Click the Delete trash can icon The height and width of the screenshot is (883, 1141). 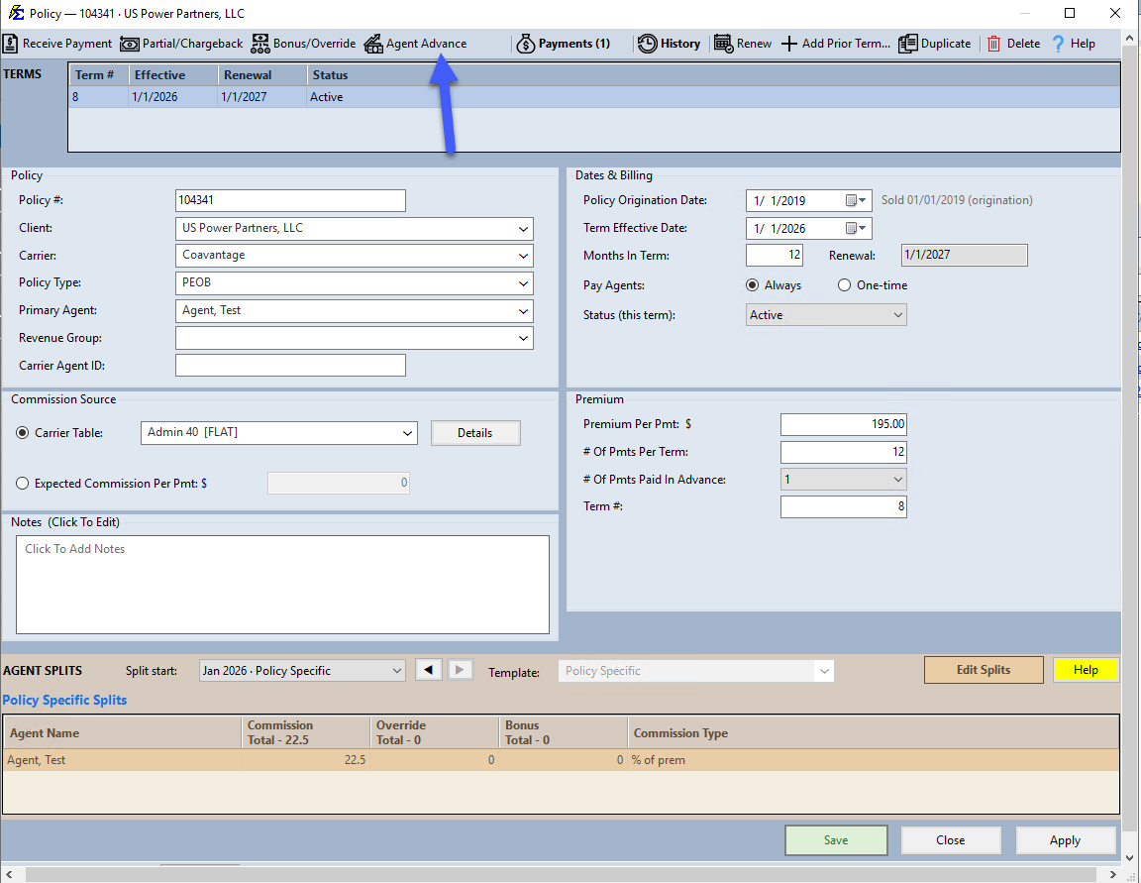pyautogui.click(x=994, y=44)
